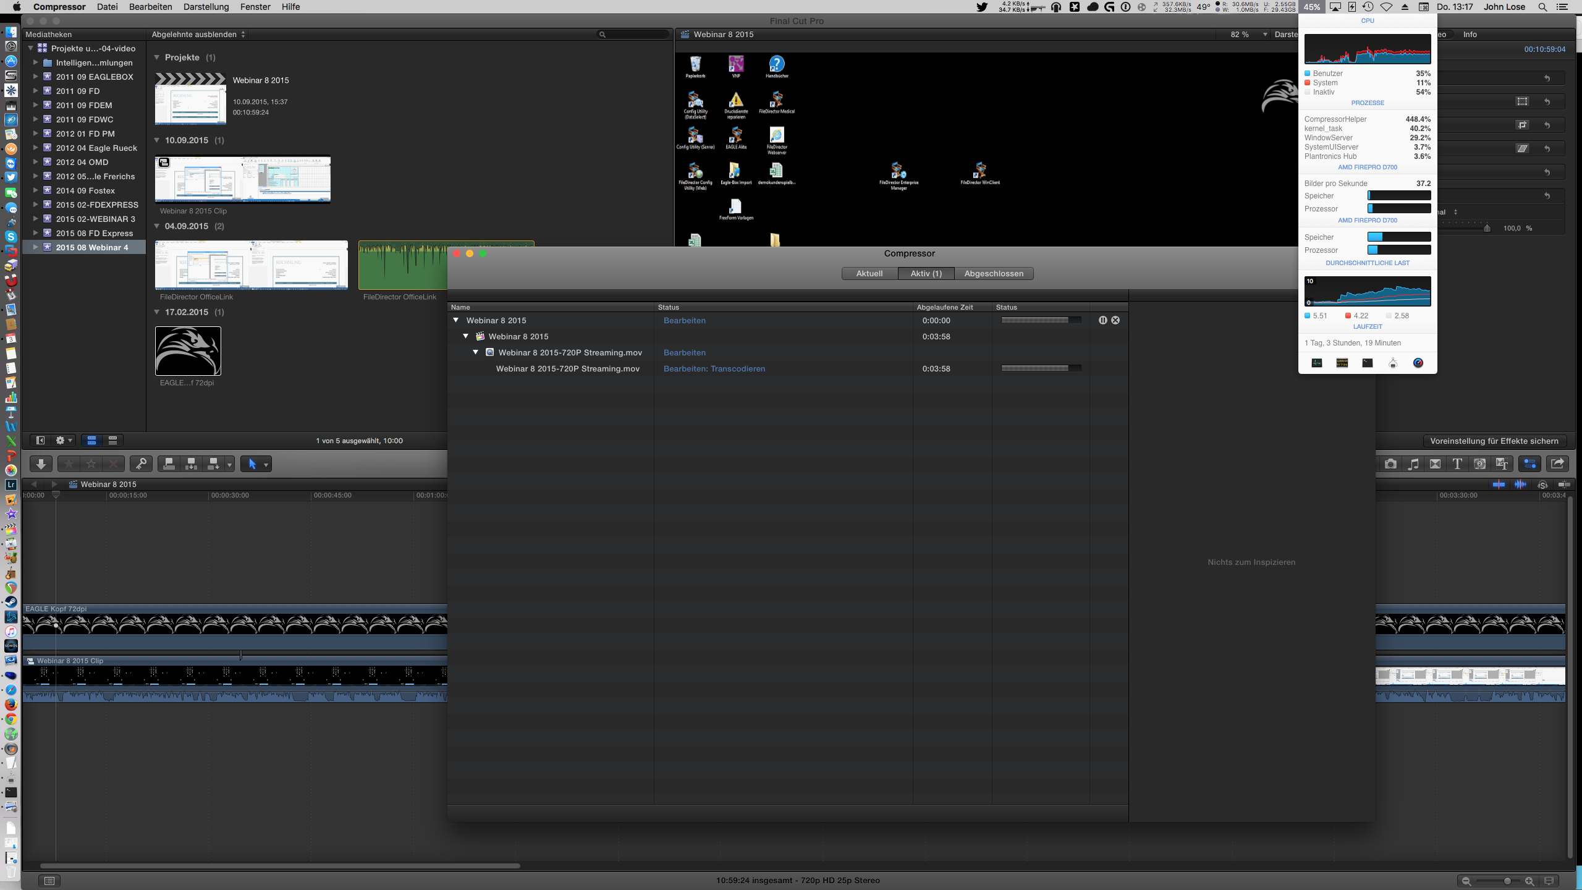Open Spotlight search in the menu bar

[x=1542, y=7]
